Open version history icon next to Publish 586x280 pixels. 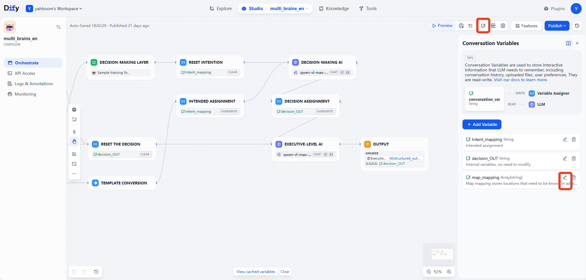coord(577,26)
